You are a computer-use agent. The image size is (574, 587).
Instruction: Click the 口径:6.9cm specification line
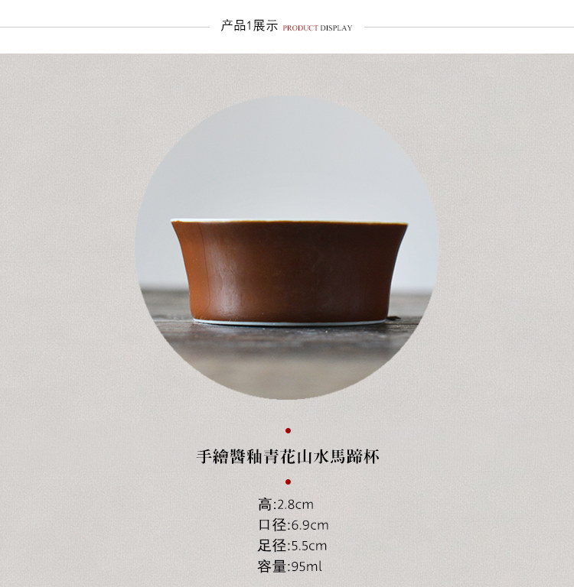tap(293, 525)
